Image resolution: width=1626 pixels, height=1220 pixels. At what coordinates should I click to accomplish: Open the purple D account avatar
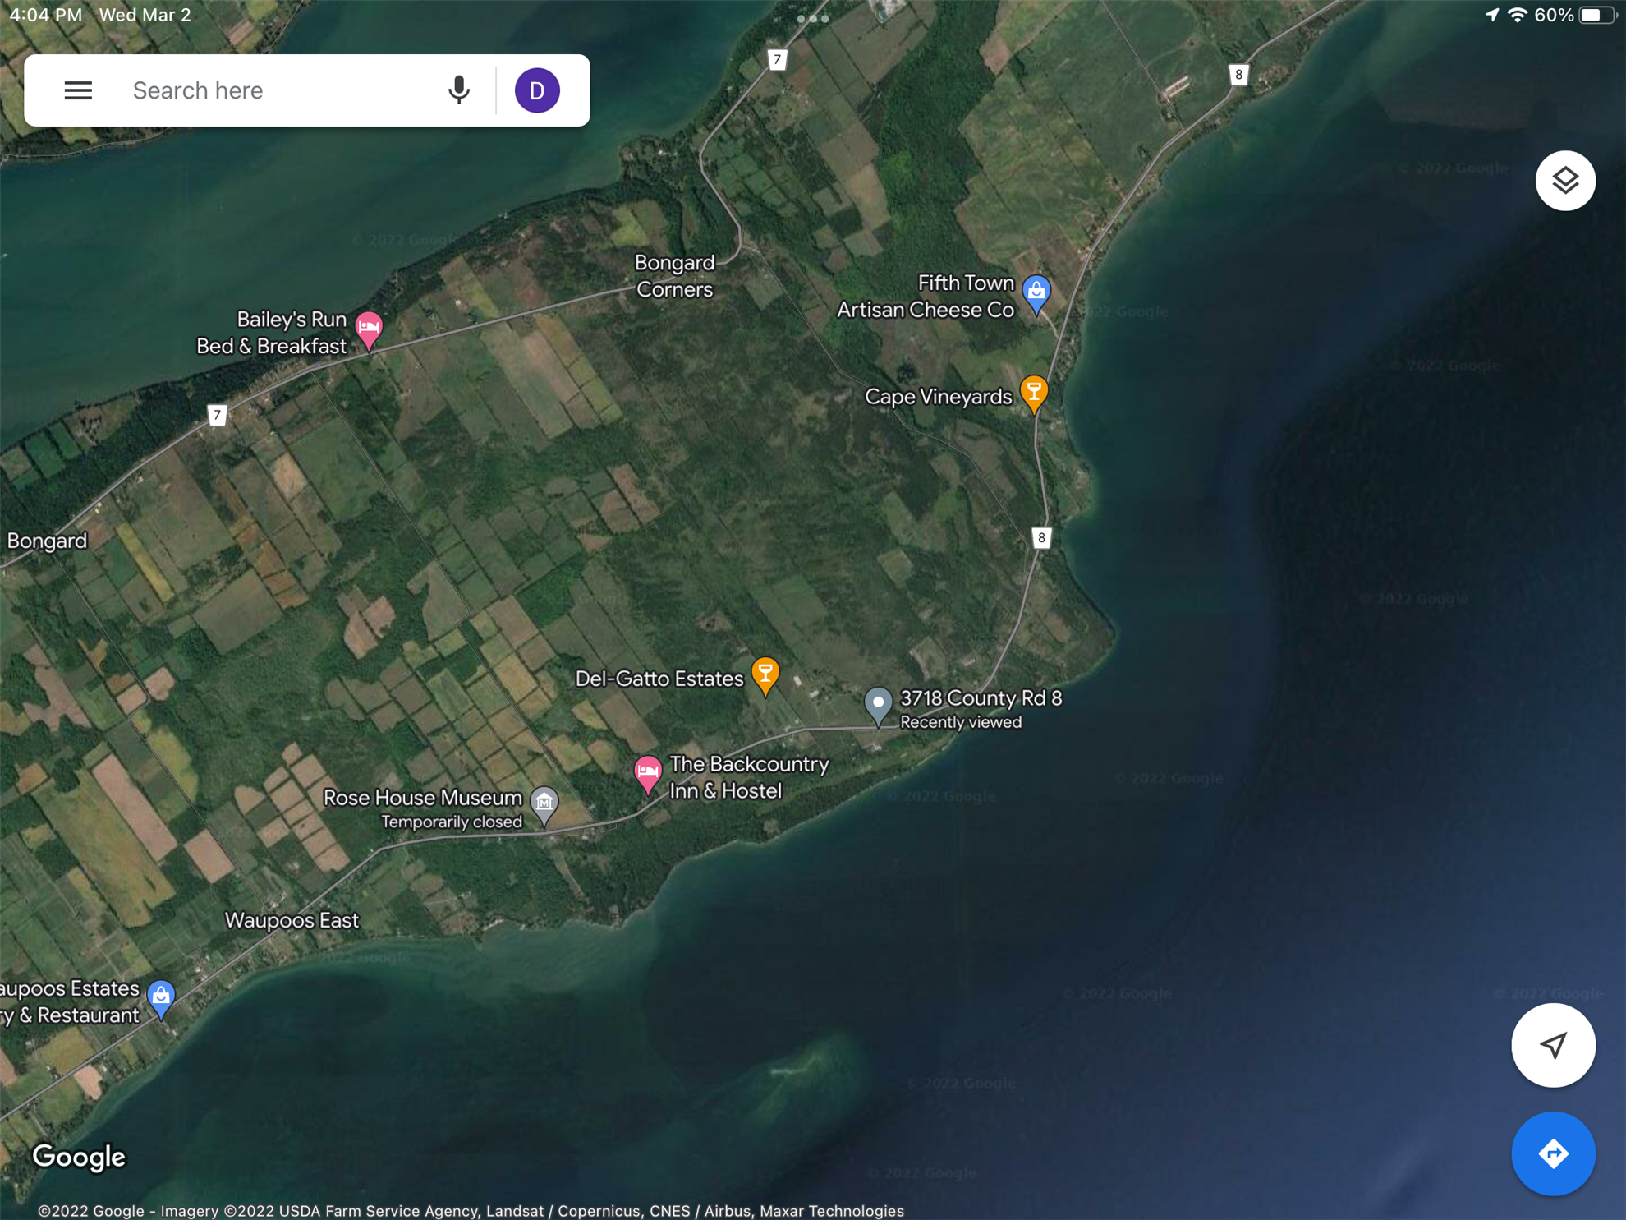(537, 90)
